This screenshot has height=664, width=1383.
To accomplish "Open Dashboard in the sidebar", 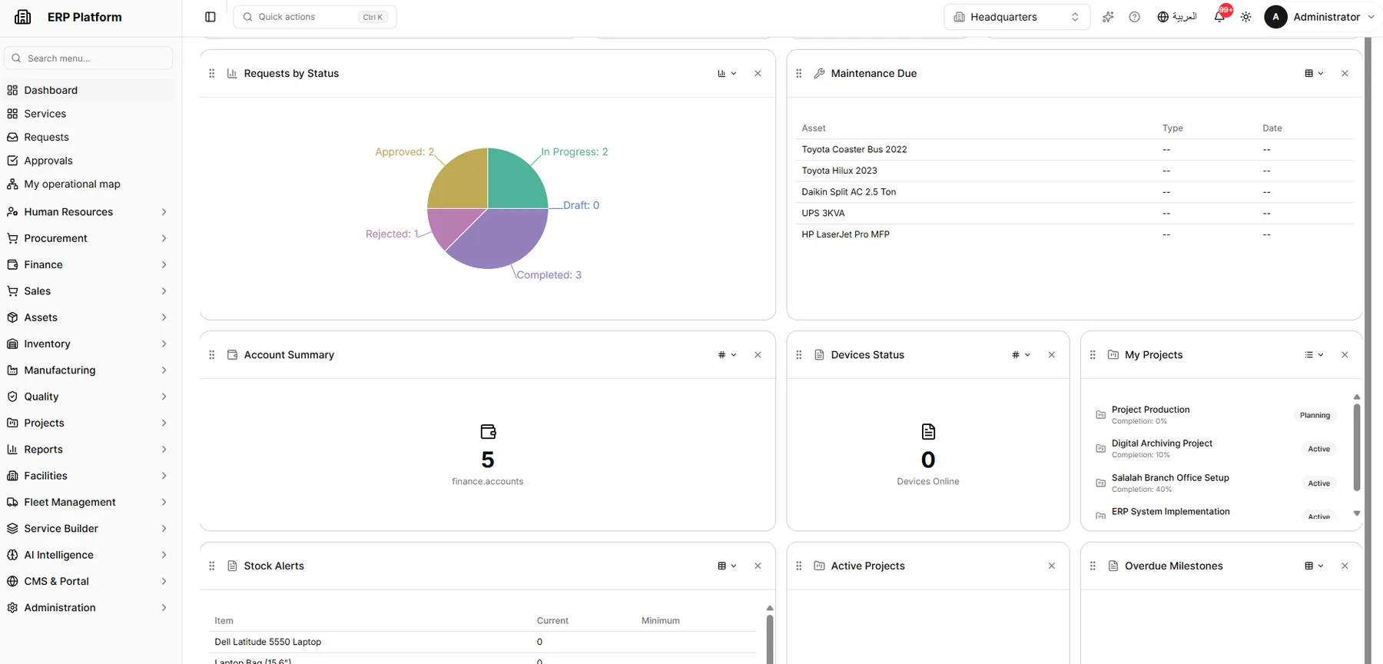I will coord(88,90).
